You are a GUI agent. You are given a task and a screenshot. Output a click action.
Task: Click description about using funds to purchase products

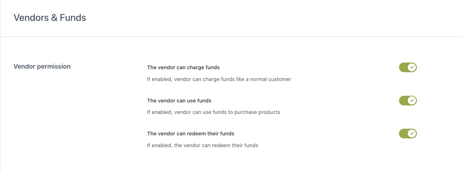[x=213, y=112]
